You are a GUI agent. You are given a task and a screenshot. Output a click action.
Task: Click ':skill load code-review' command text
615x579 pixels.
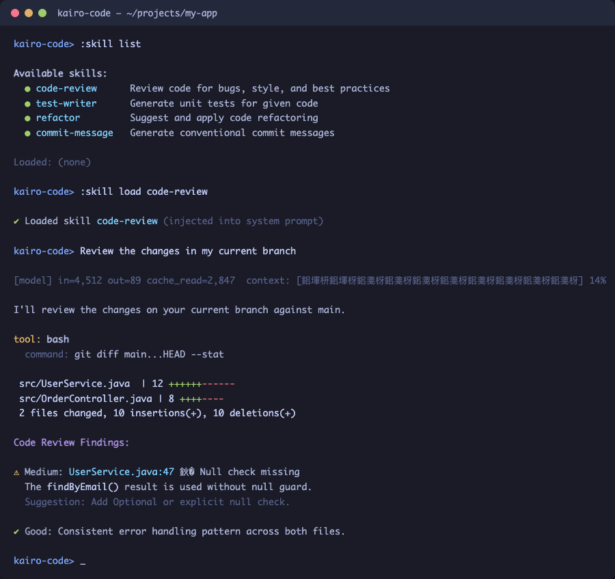(x=144, y=191)
